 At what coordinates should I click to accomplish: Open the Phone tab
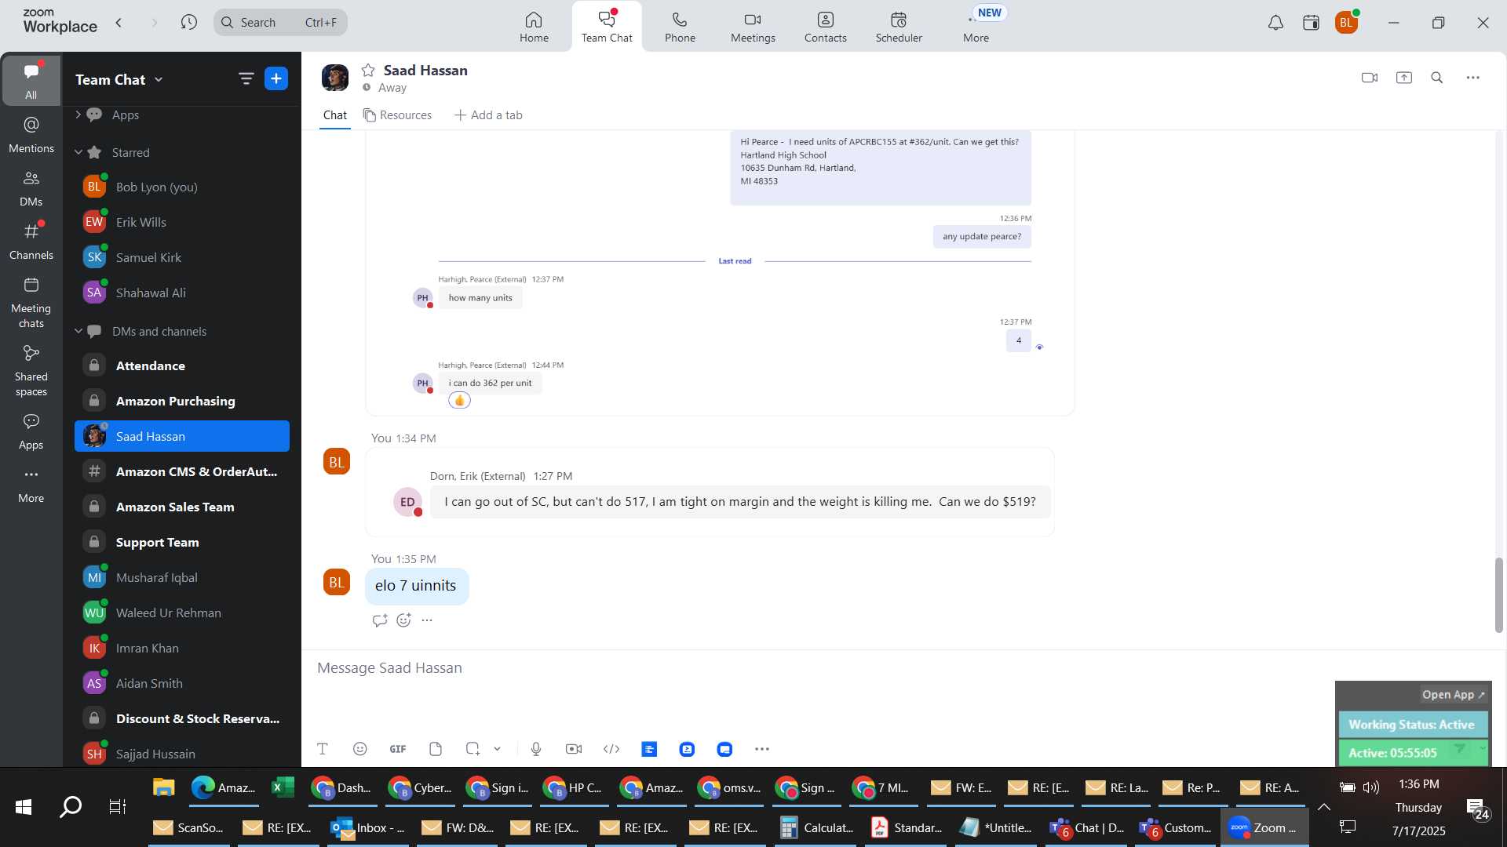tap(680, 27)
